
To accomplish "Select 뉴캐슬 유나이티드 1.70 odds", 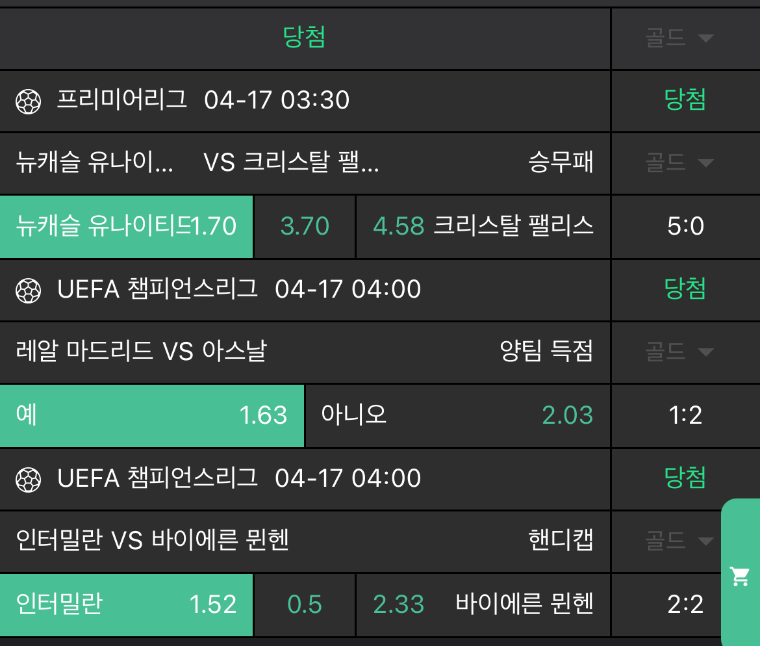I will [126, 226].
